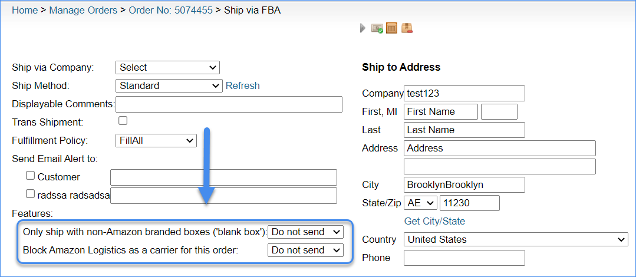Viewport: 636px width, 277px height.
Task: Expand the Ship Method dropdown
Action: (169, 85)
